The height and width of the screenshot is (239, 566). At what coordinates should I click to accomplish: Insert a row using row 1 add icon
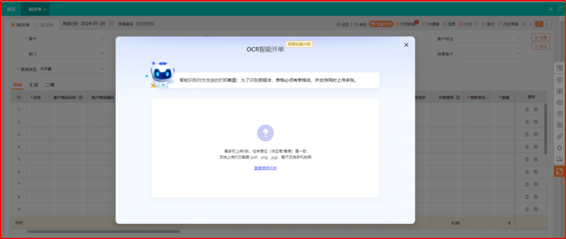pyautogui.click(x=536, y=109)
